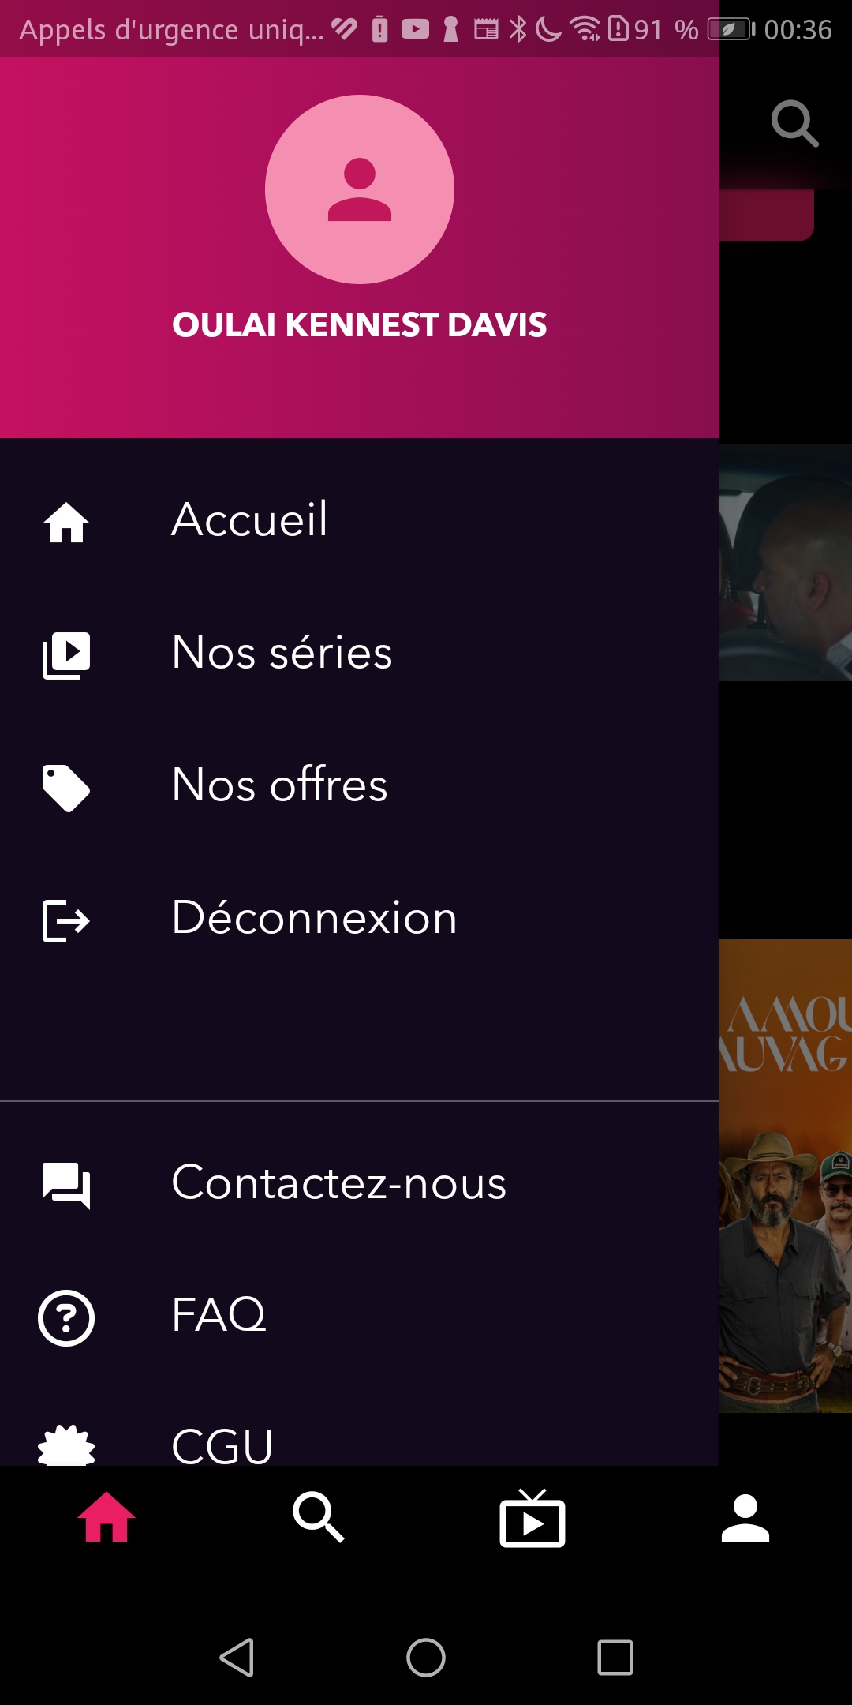
Task: Open Contactez-nous support page
Action: pyautogui.click(x=339, y=1182)
